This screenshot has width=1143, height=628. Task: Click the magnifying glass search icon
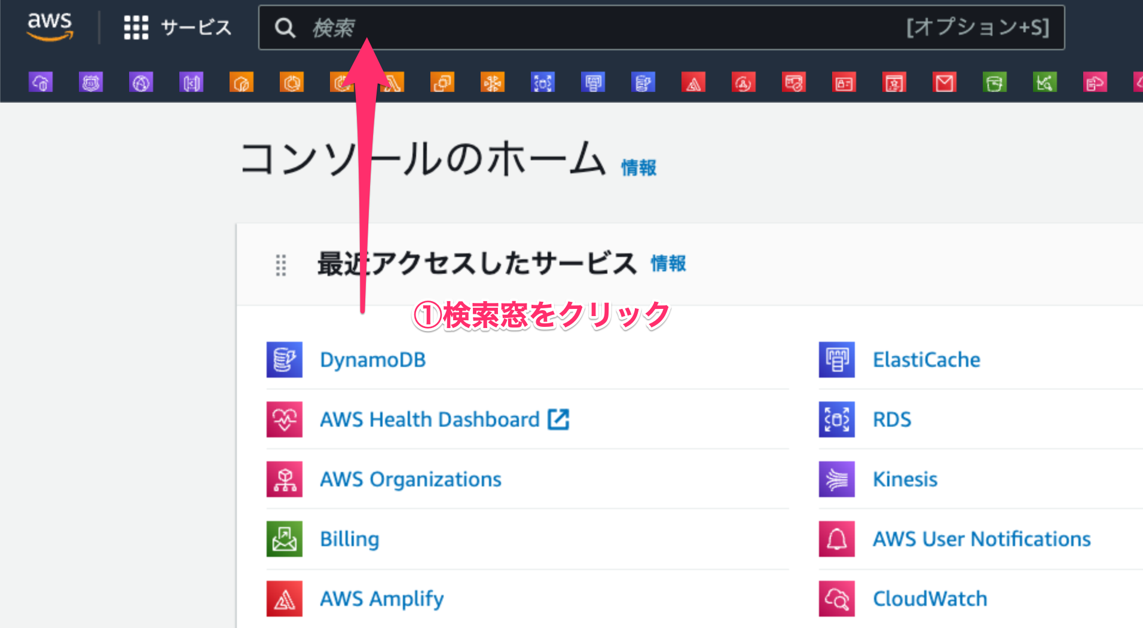click(x=285, y=27)
